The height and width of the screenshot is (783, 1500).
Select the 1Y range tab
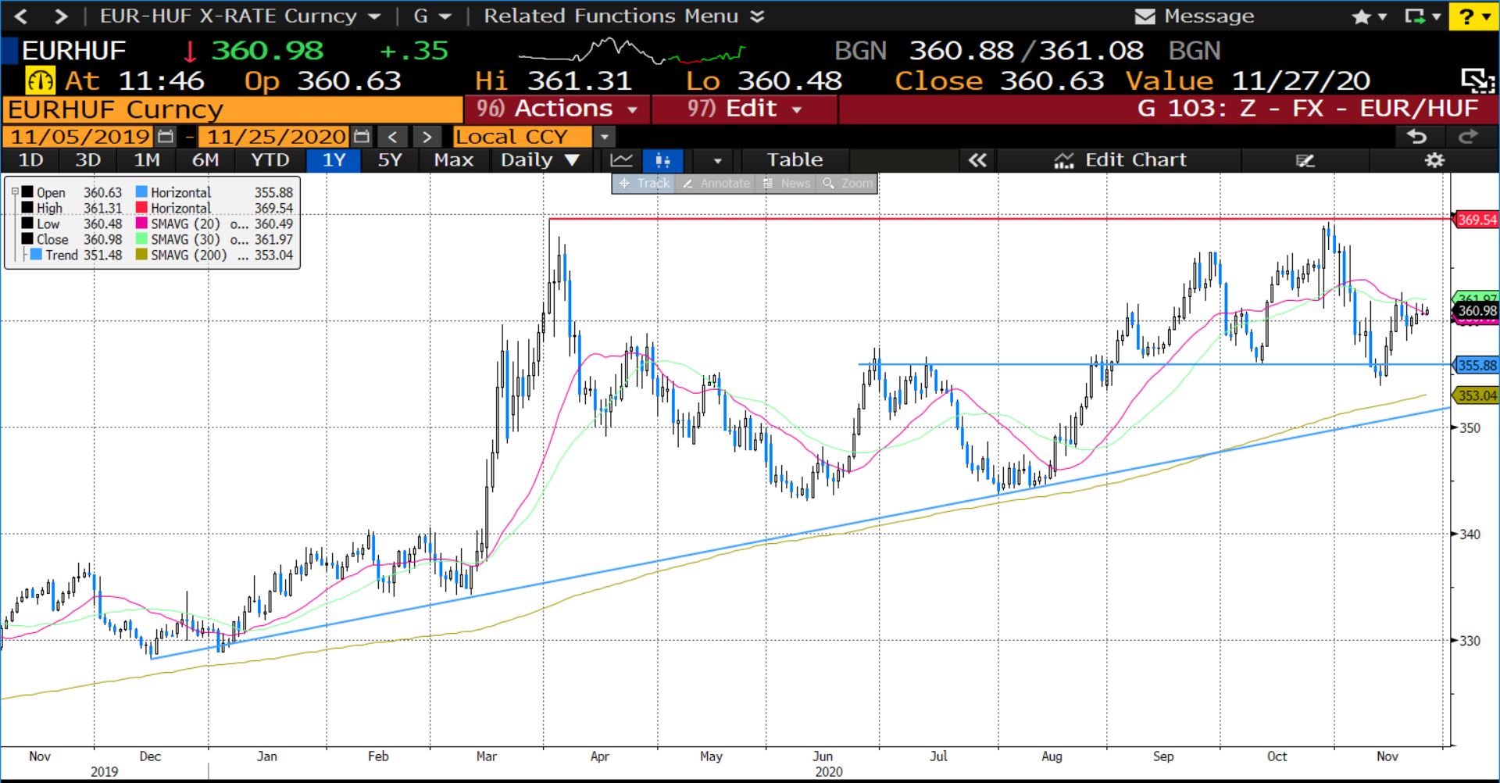pyautogui.click(x=334, y=160)
